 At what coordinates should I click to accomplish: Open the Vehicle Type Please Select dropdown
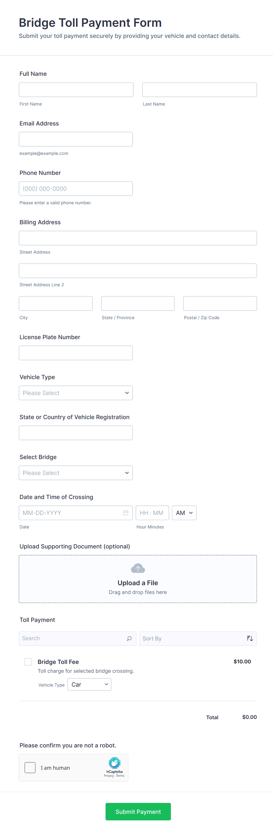coord(75,393)
